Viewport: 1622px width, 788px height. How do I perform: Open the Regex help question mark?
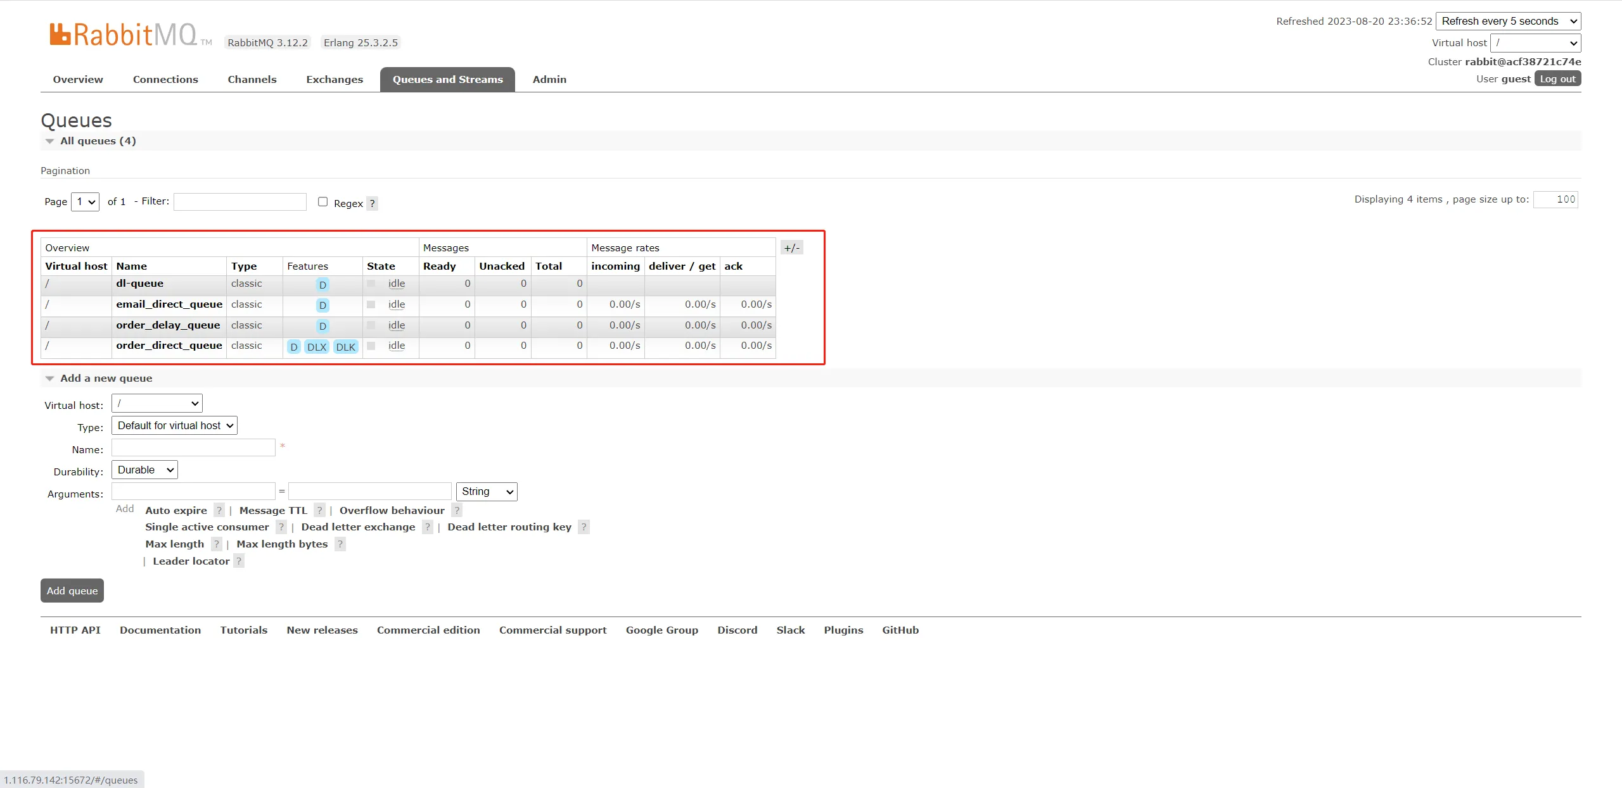point(373,203)
